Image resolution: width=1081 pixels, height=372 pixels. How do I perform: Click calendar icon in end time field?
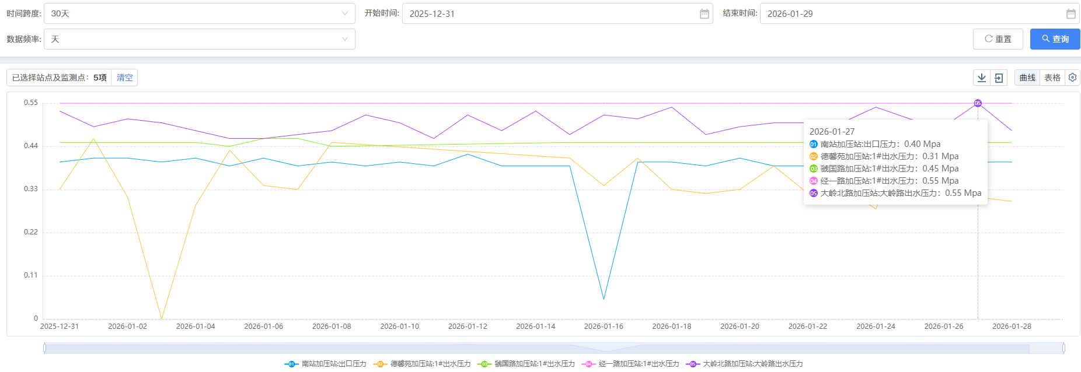tap(1070, 14)
